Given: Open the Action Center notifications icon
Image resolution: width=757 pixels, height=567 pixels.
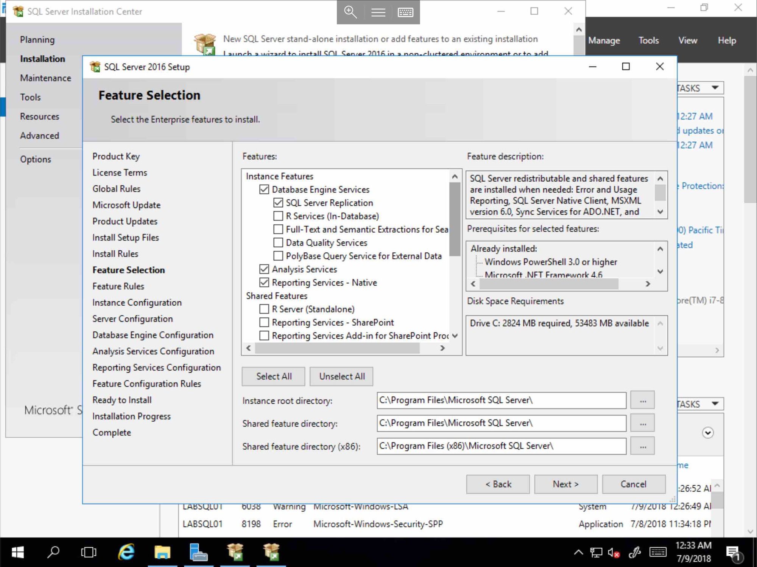Looking at the screenshot, I should coord(734,553).
